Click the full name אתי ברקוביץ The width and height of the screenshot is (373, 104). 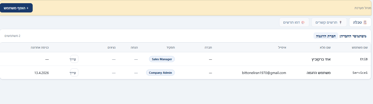[x=321, y=59]
